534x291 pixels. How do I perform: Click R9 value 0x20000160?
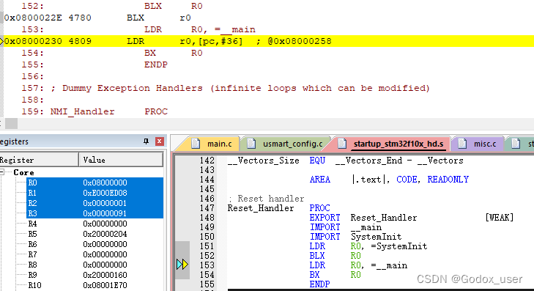(x=105, y=275)
